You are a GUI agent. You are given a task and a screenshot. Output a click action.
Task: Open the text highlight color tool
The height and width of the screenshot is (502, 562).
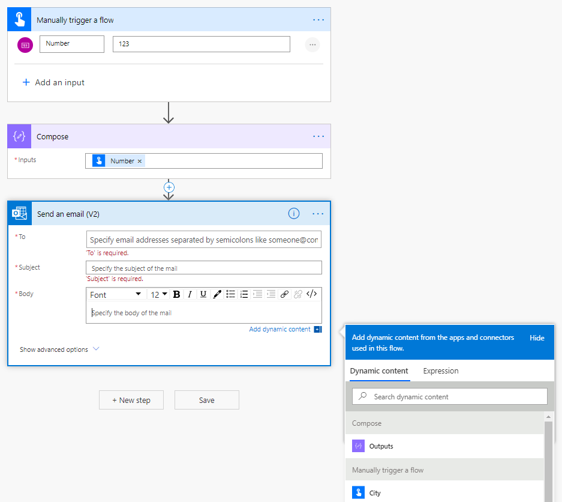[217, 294]
